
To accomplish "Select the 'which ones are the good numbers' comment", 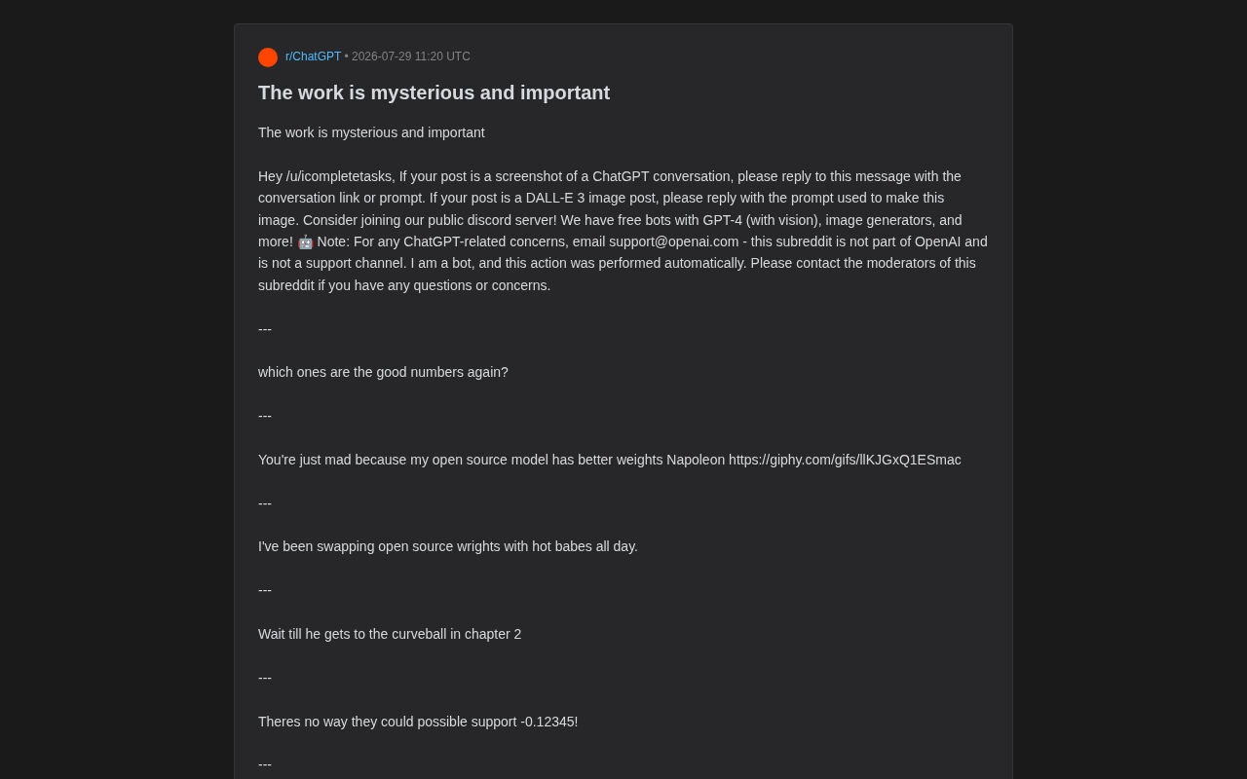I will click(383, 372).
